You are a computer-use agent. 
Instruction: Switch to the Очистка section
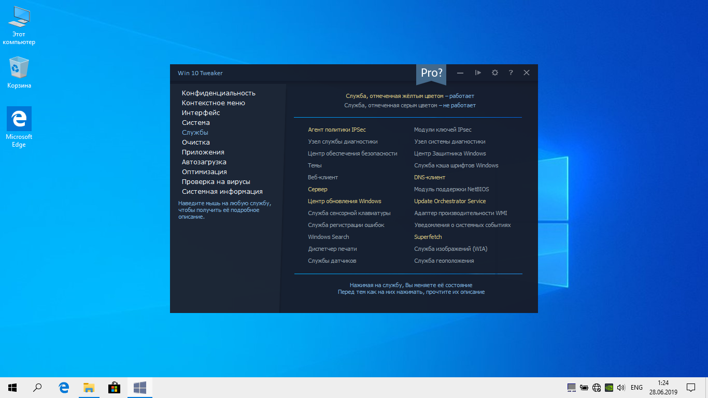click(195, 143)
